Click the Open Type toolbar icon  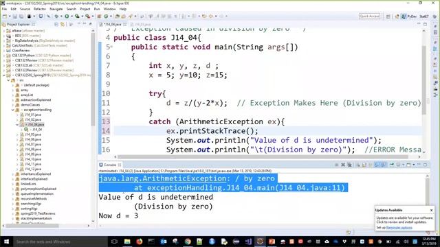(x=118, y=16)
